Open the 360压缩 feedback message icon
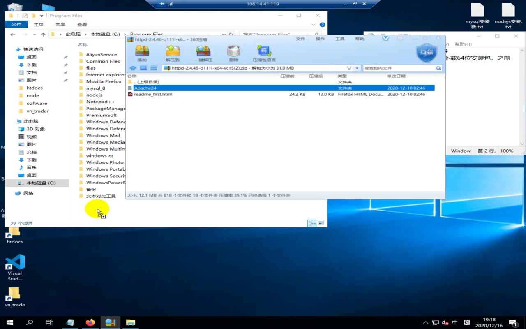Screen dimensions: 526x329 400,39
